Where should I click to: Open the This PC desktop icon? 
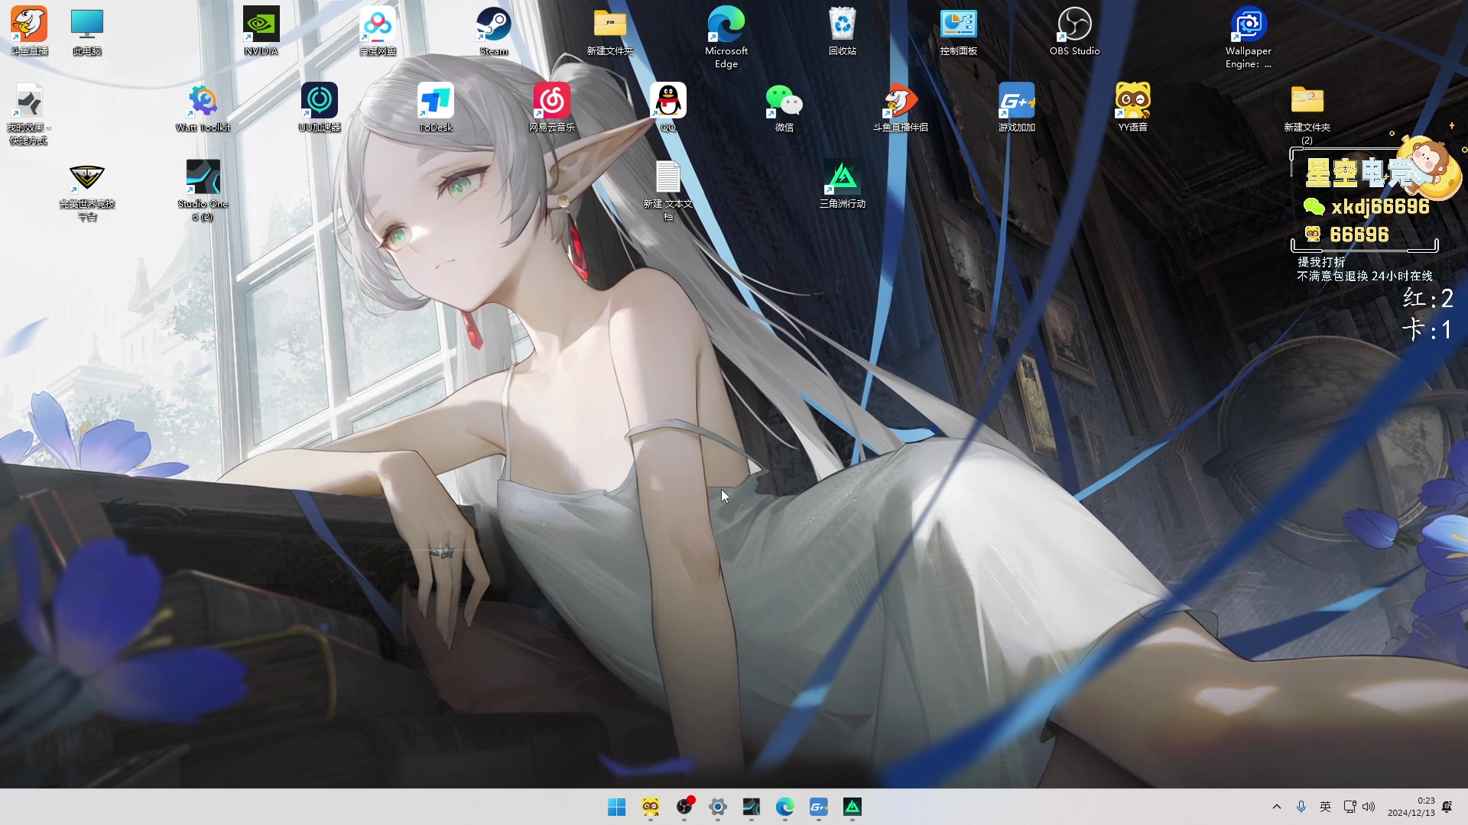click(x=87, y=31)
